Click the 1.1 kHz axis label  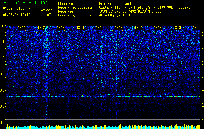3,42
